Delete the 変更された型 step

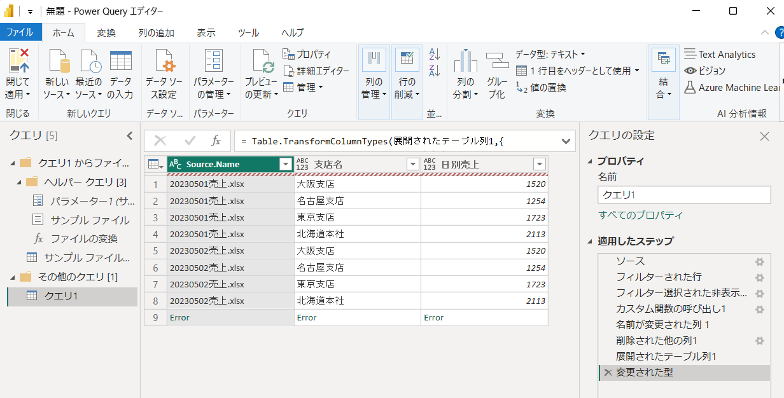[x=608, y=373]
